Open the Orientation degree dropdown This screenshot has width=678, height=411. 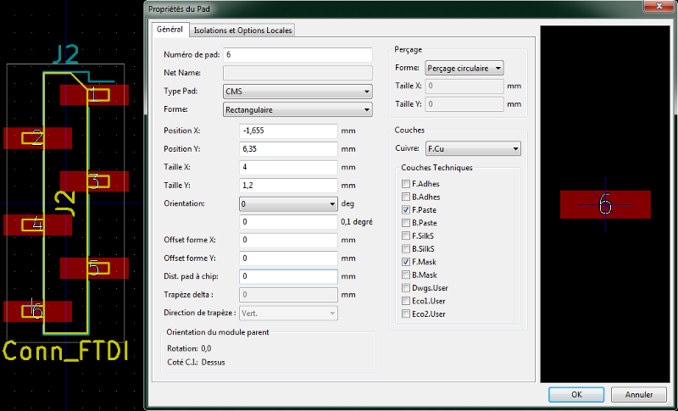[288, 204]
